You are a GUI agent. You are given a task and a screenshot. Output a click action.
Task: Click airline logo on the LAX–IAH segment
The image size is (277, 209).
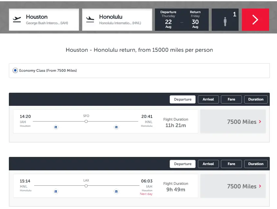[x=116, y=191]
